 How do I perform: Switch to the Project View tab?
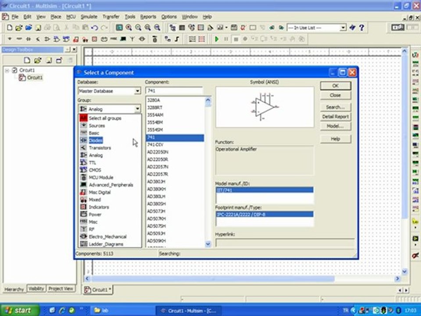pos(61,289)
